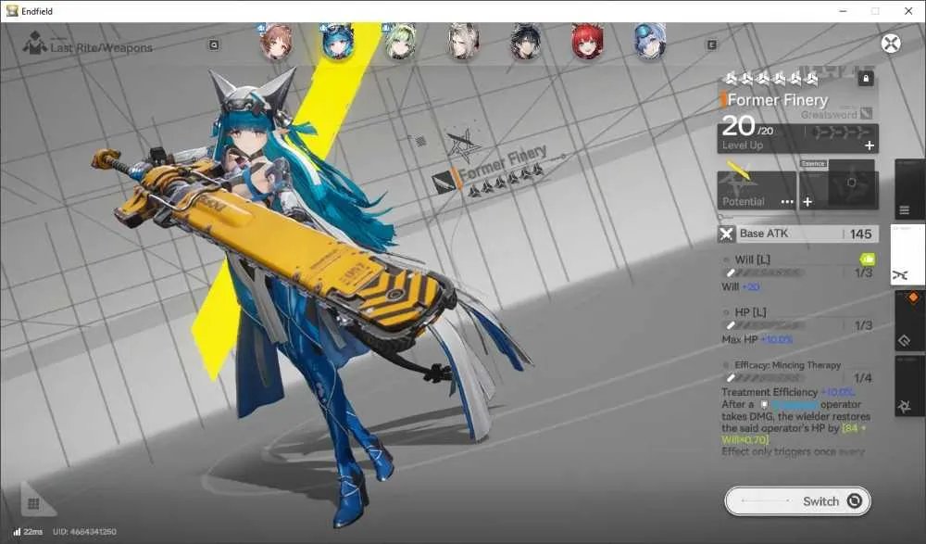Click the Greatsword weapon type label
Viewport: 926px width, 544px height.
pos(829,115)
